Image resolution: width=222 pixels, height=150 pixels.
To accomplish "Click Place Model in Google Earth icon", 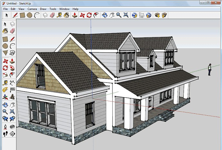I will pyautogui.click(x=149, y=15).
